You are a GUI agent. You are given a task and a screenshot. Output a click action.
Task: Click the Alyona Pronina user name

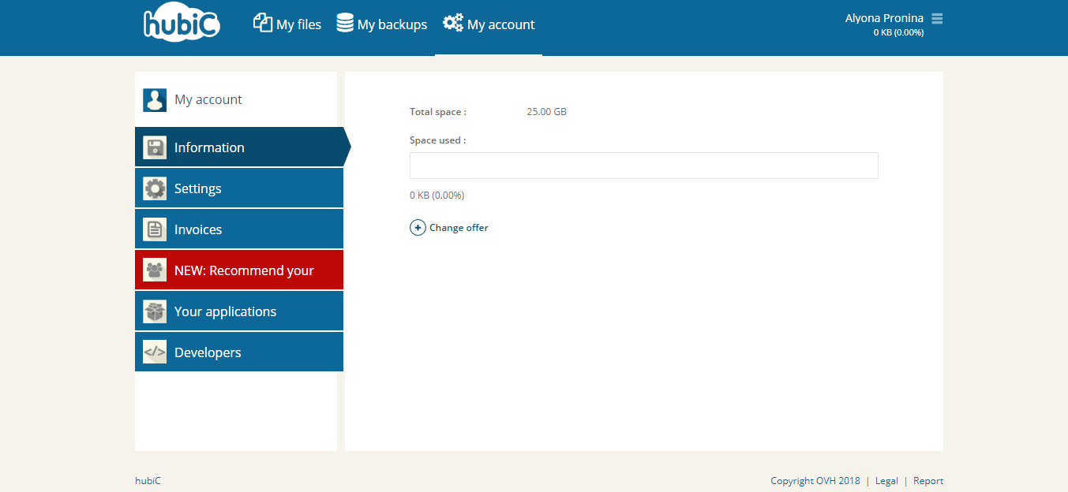click(x=884, y=18)
